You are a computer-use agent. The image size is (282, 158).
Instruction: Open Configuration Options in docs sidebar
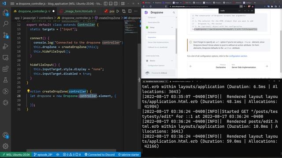pyautogui.click(x=156, y=65)
